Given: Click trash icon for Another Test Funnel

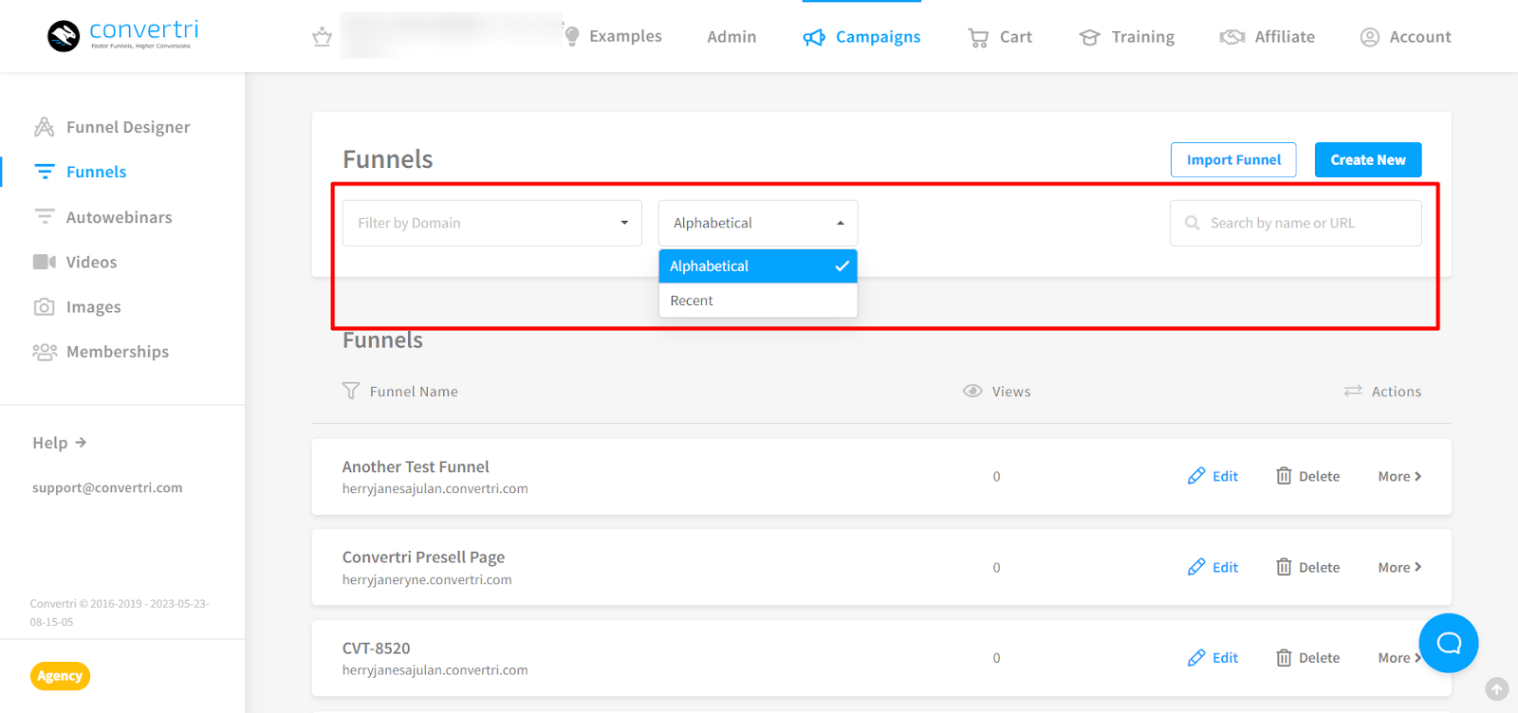Looking at the screenshot, I should point(1284,476).
